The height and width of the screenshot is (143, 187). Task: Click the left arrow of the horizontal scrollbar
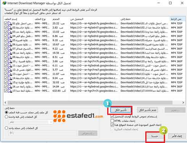(5, 103)
